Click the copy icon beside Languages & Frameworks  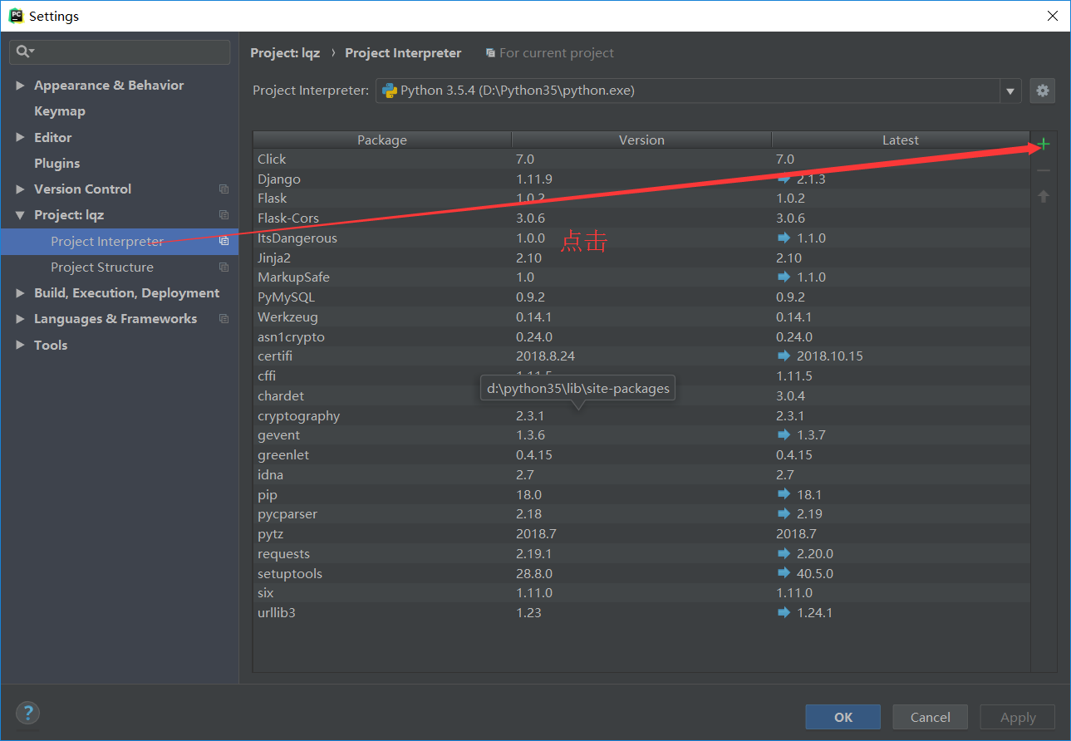224,319
